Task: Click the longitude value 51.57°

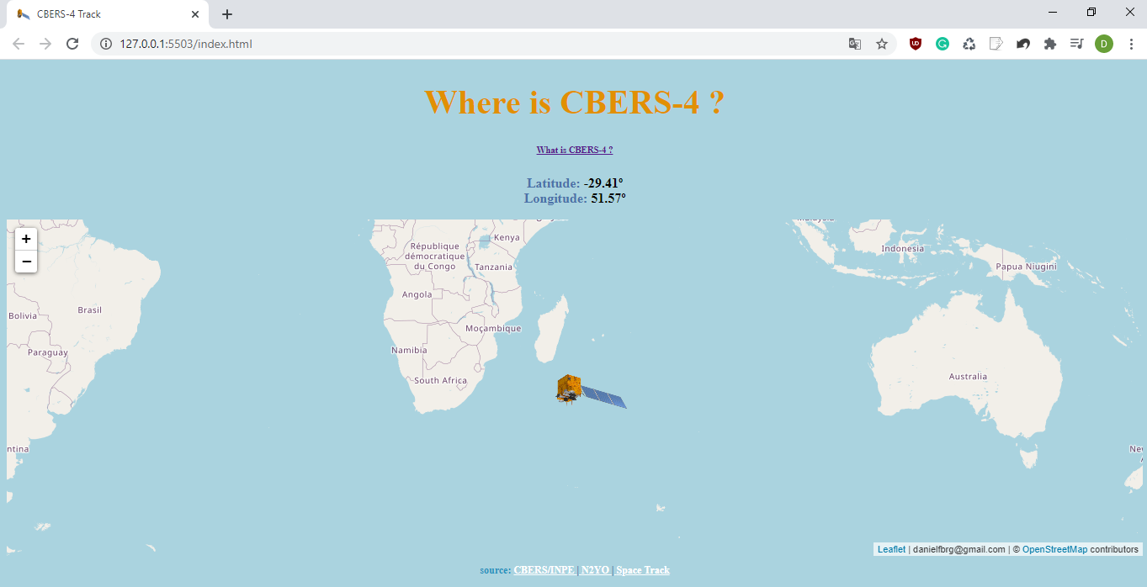Action: pyautogui.click(x=608, y=198)
